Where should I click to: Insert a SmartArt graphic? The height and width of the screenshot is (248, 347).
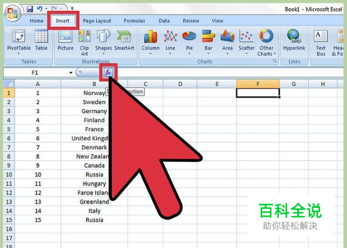(124, 40)
